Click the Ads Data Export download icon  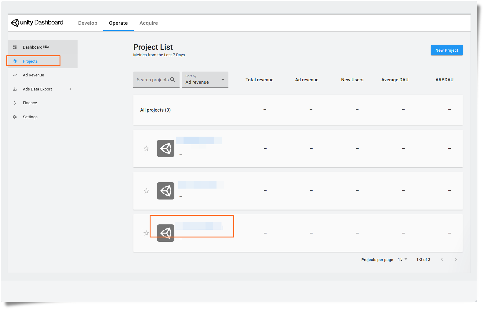(x=15, y=89)
